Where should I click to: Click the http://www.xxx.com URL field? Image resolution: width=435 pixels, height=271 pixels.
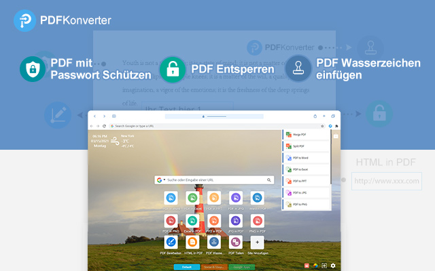[387, 181]
